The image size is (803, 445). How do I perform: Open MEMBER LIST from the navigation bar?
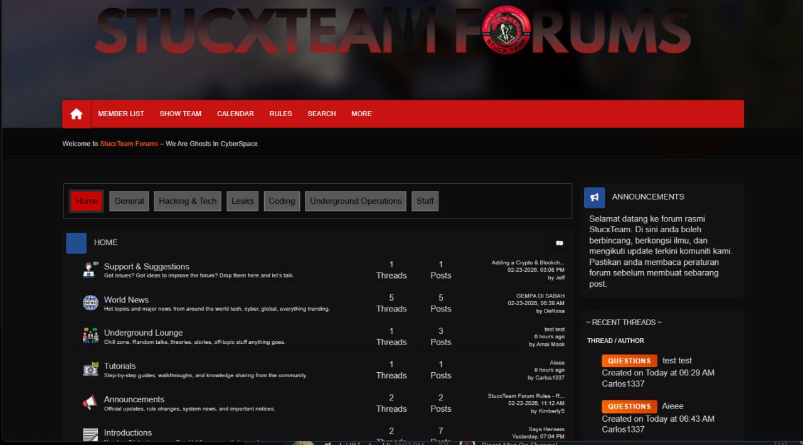[121, 114]
